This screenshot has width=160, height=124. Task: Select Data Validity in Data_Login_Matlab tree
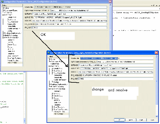pyautogui.click(x=58, y=71)
